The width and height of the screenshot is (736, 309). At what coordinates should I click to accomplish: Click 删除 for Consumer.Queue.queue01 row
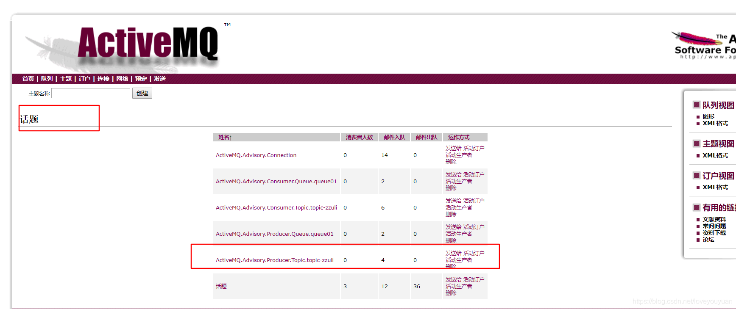pos(451,188)
